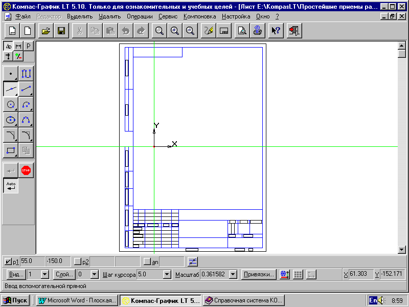409x307 pixels.
Task: Toggle the grid display button
Action: tap(298, 274)
